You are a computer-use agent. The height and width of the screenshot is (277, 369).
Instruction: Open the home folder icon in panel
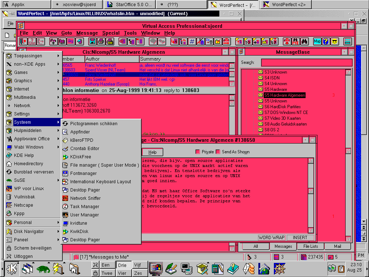click(x=74, y=269)
